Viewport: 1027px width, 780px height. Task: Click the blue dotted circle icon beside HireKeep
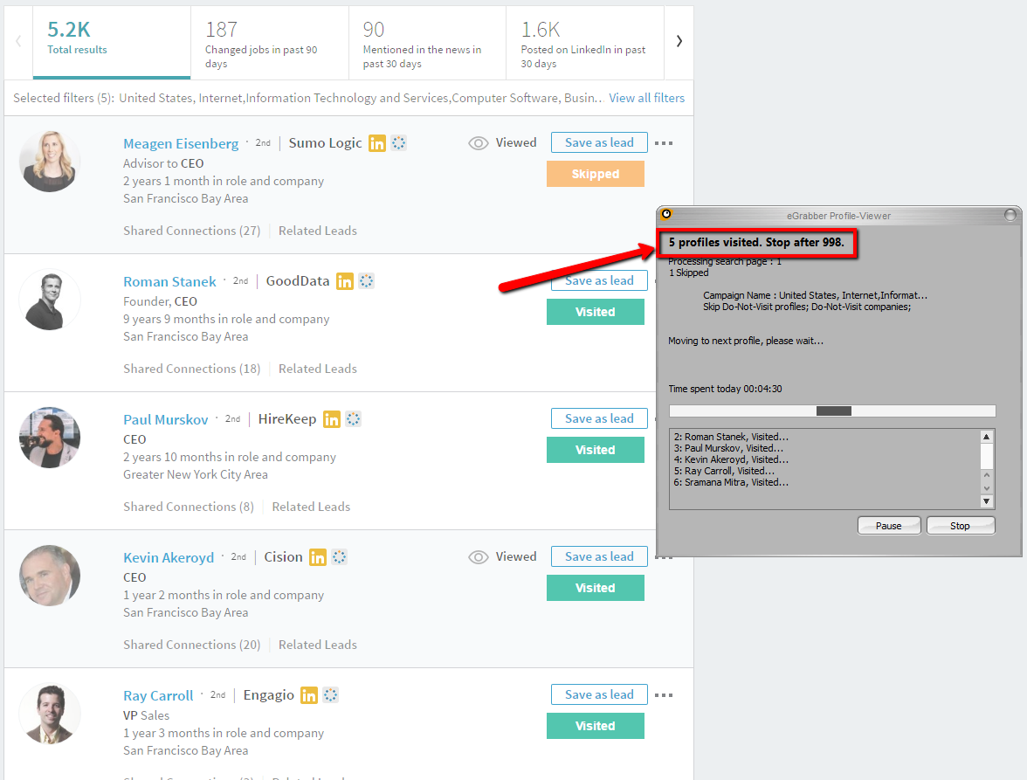click(354, 419)
